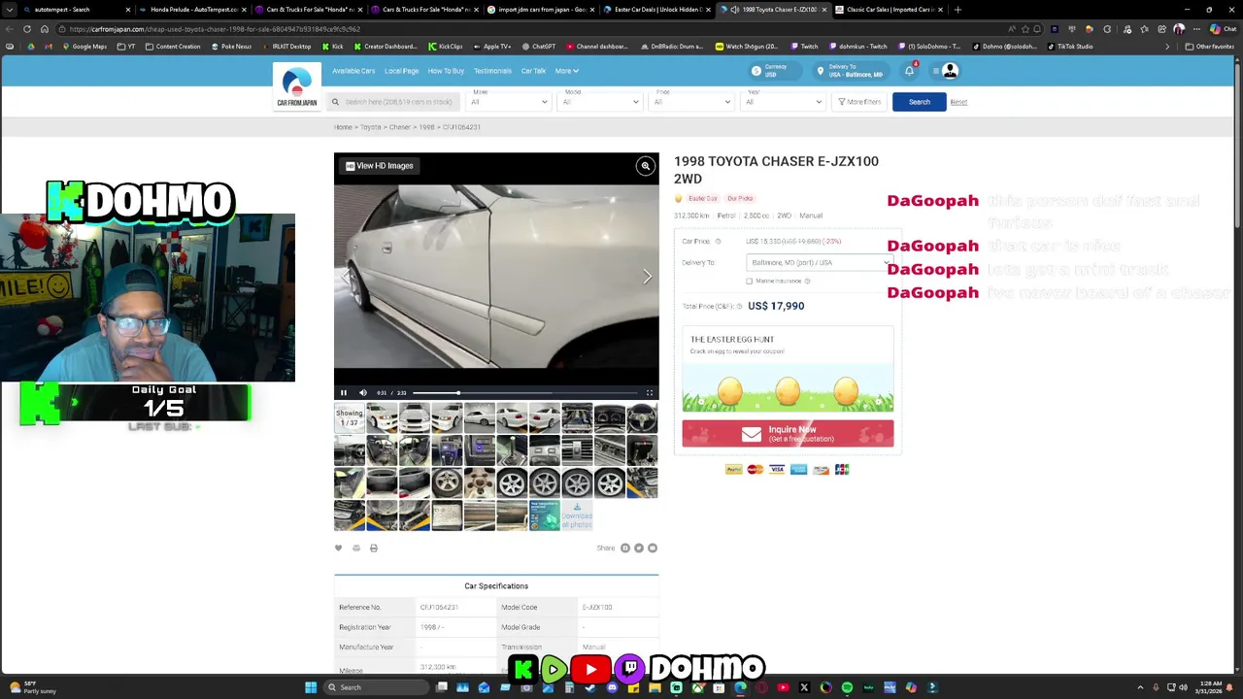Click the blue Search button
The image size is (1243, 699).
click(x=919, y=102)
